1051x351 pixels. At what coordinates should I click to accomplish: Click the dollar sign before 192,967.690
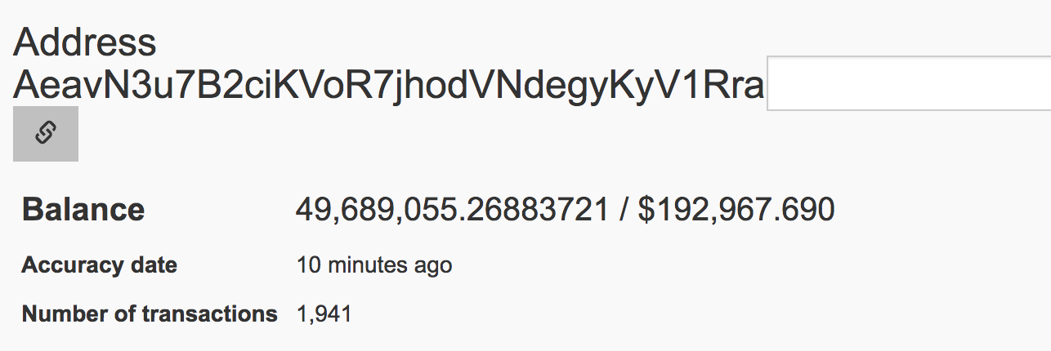[x=646, y=211]
